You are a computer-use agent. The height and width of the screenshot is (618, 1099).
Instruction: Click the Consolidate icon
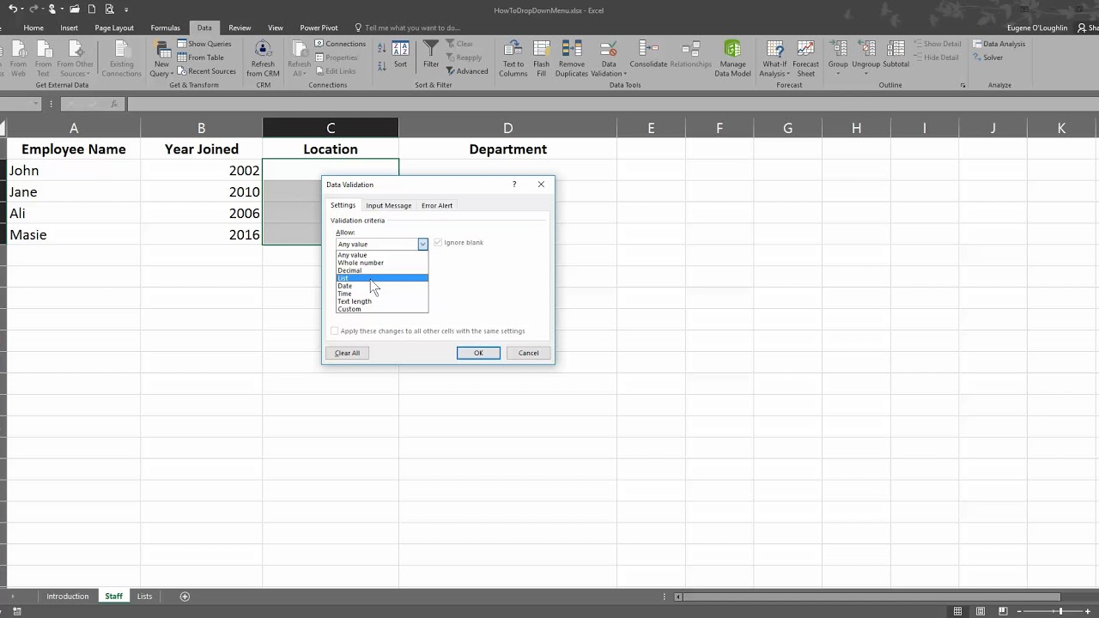pyautogui.click(x=648, y=54)
